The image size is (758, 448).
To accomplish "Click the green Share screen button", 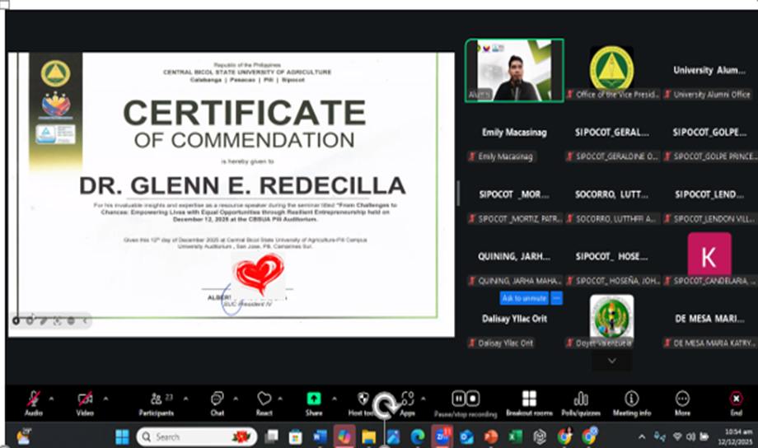I will [x=313, y=400].
